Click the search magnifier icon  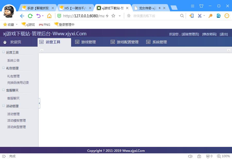[182, 16]
